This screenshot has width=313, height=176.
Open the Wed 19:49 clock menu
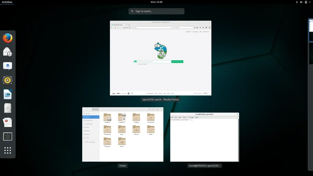click(x=156, y=2)
